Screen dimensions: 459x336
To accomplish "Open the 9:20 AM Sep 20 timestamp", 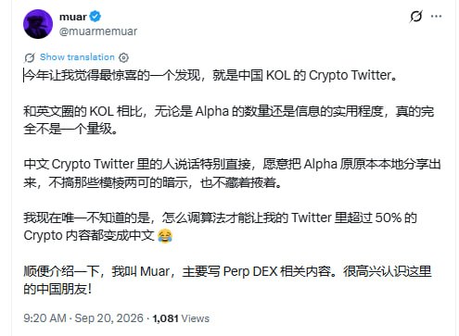I will [83, 318].
